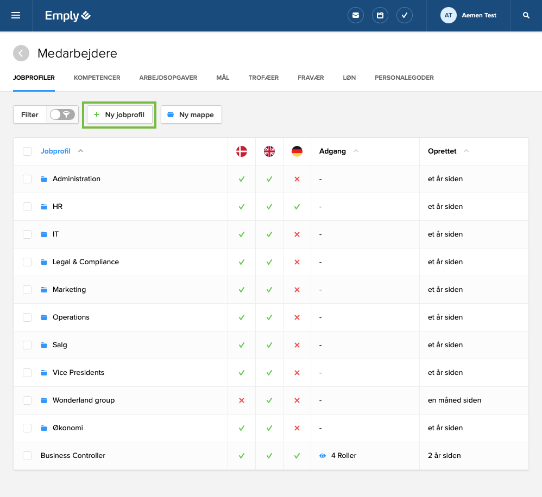Open the calendar icon in header
Viewport: 542px width, 497px height.
tap(380, 16)
